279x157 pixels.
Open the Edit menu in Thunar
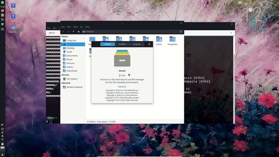coord(69,27)
